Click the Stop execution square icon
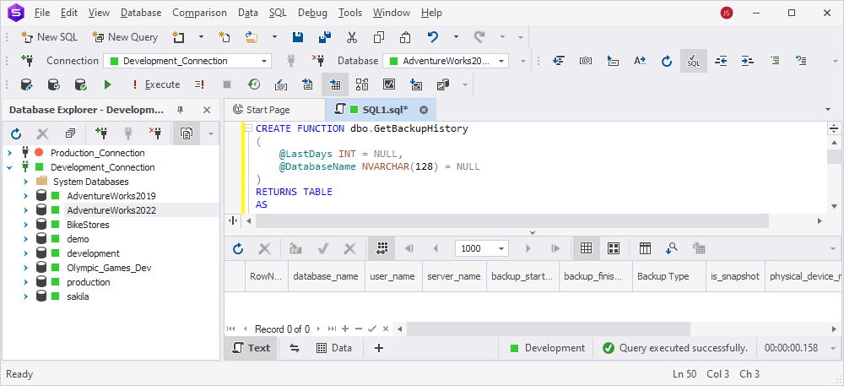Viewport: 844px width, 386px height. tap(227, 84)
